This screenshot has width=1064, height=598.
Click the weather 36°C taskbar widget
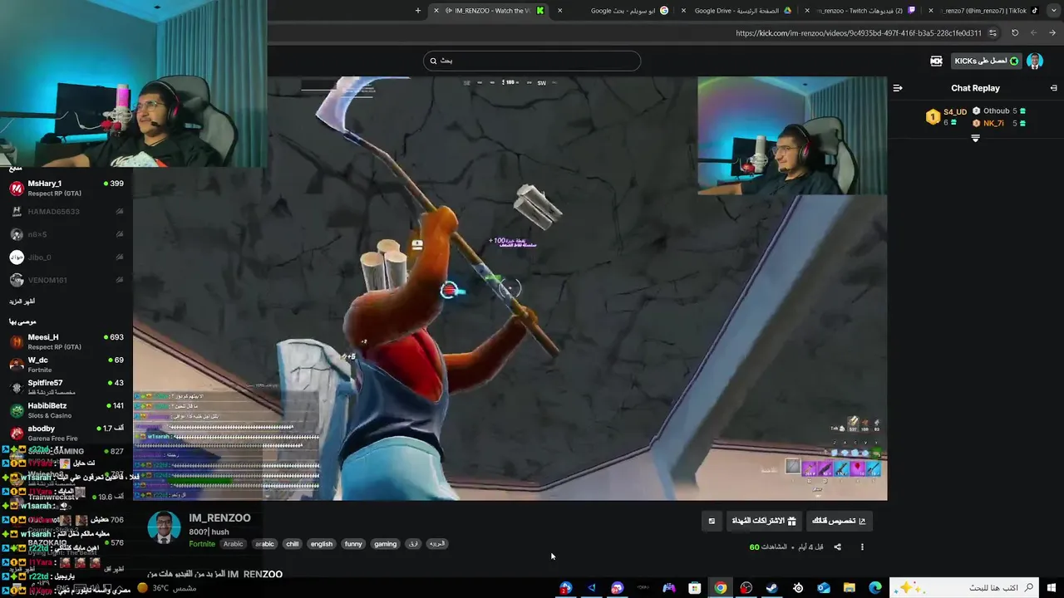pos(167,588)
